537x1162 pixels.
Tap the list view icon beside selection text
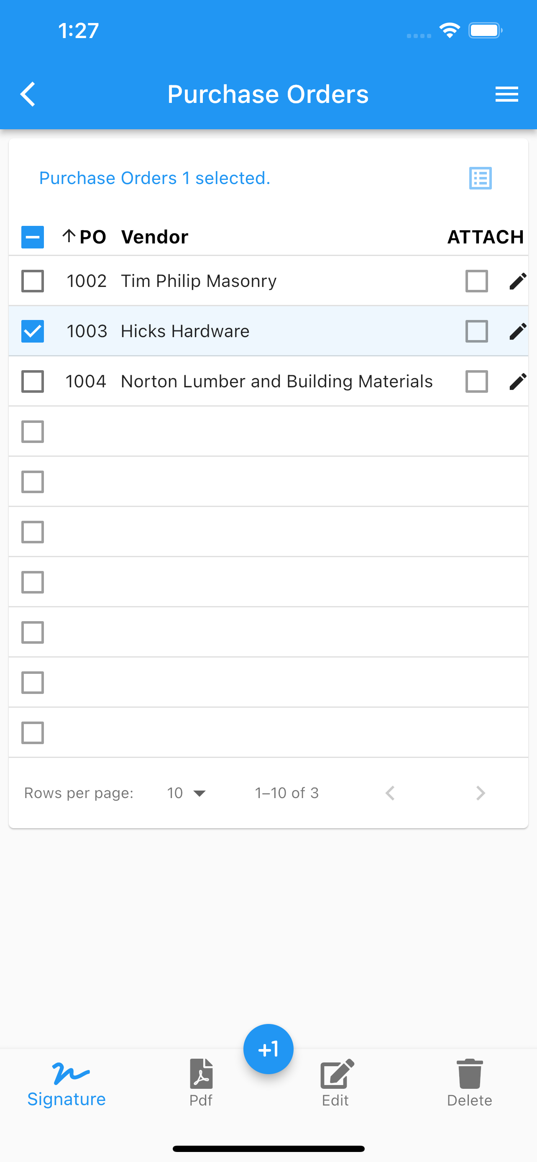point(480,178)
